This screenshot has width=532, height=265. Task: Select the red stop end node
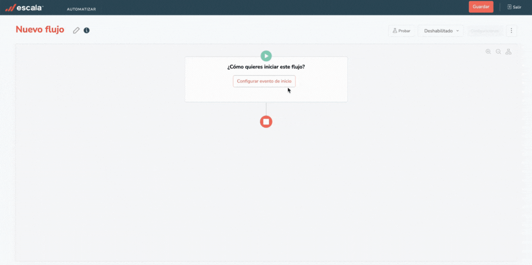(x=266, y=121)
